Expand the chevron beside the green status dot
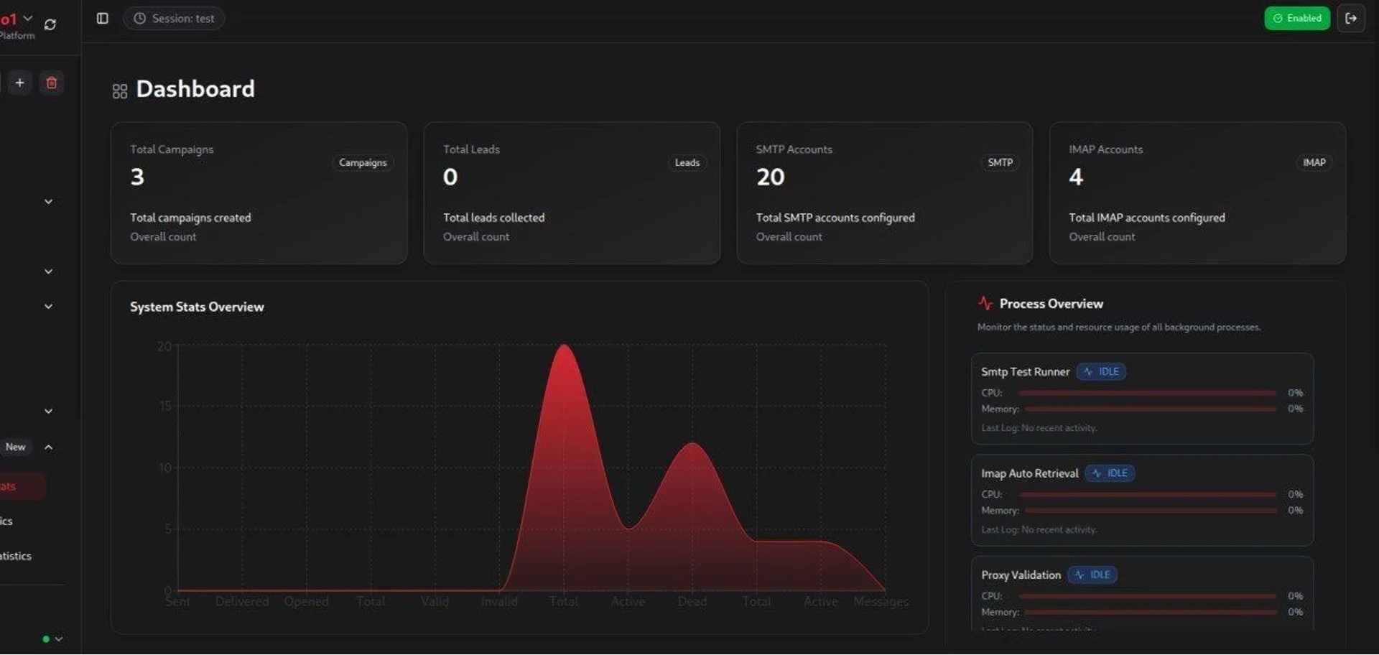Image resolution: width=1379 pixels, height=655 pixels. (59, 639)
